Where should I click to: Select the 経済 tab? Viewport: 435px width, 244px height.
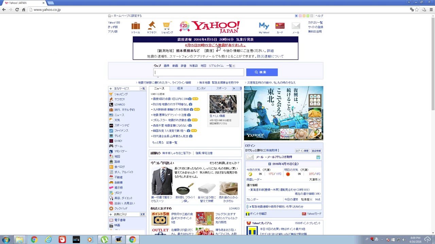tap(180, 88)
